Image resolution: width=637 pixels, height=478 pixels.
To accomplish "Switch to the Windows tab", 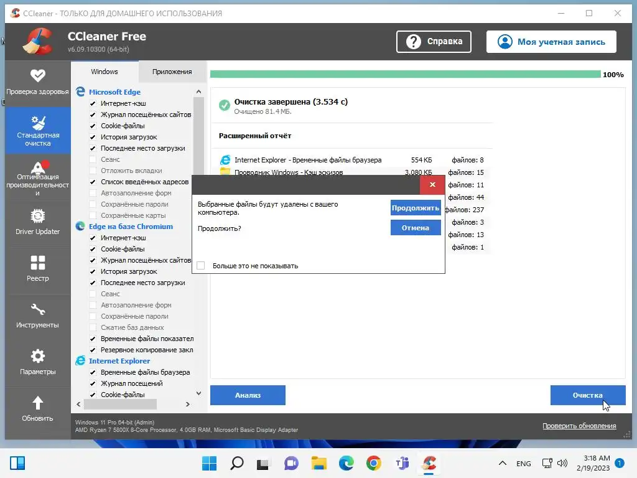I will 105,72.
